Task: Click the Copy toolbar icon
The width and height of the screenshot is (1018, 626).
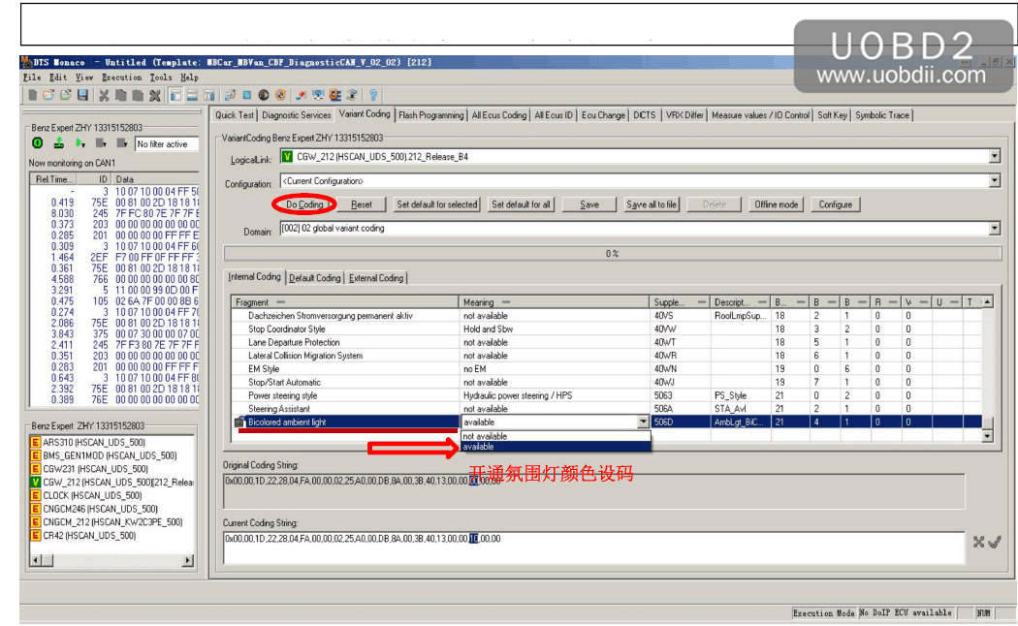Action: 121,95
